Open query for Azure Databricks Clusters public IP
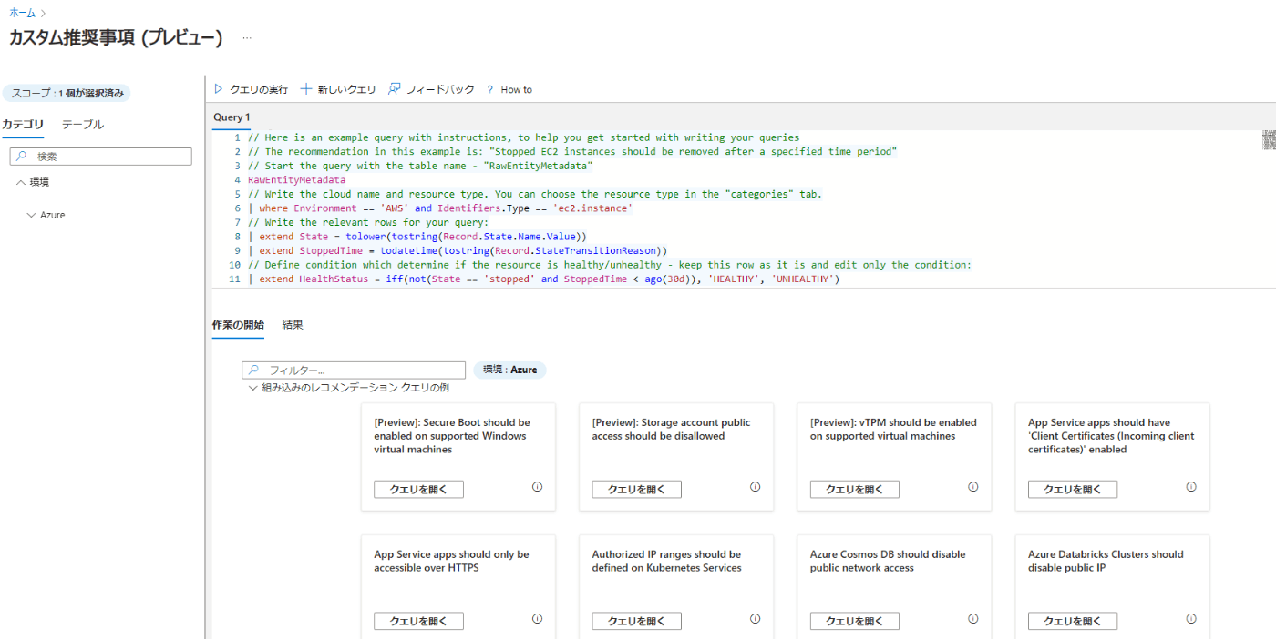 coord(1073,622)
